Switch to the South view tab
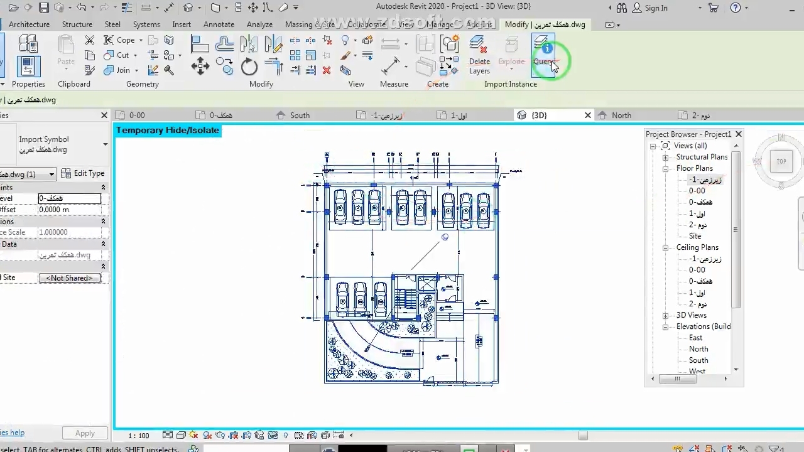Viewport: 804px width, 452px height. (x=300, y=116)
